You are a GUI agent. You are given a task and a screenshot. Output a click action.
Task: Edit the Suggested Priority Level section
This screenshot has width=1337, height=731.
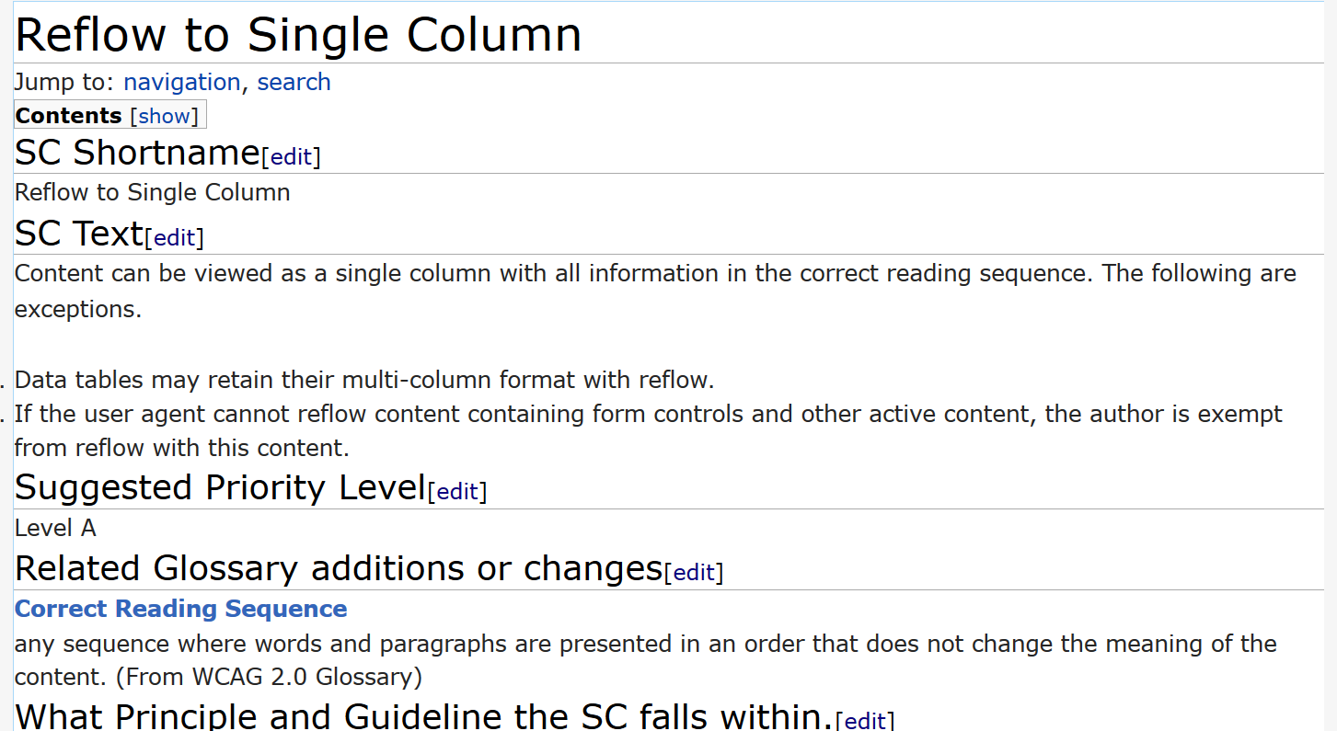pos(457,492)
